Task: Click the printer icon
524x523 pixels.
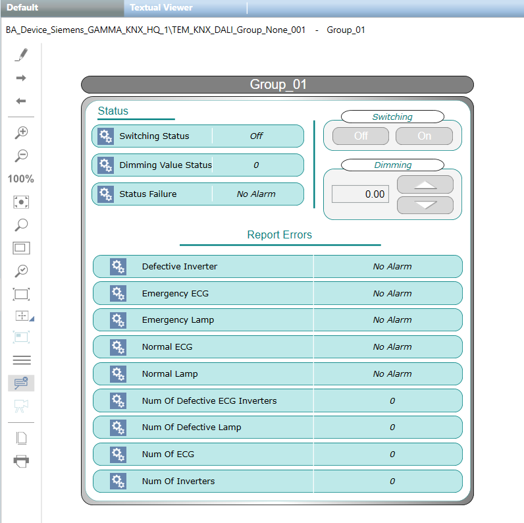Action: click(x=22, y=460)
